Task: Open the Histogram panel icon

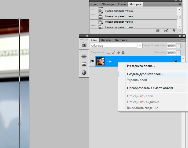Action: click(x=84, y=65)
